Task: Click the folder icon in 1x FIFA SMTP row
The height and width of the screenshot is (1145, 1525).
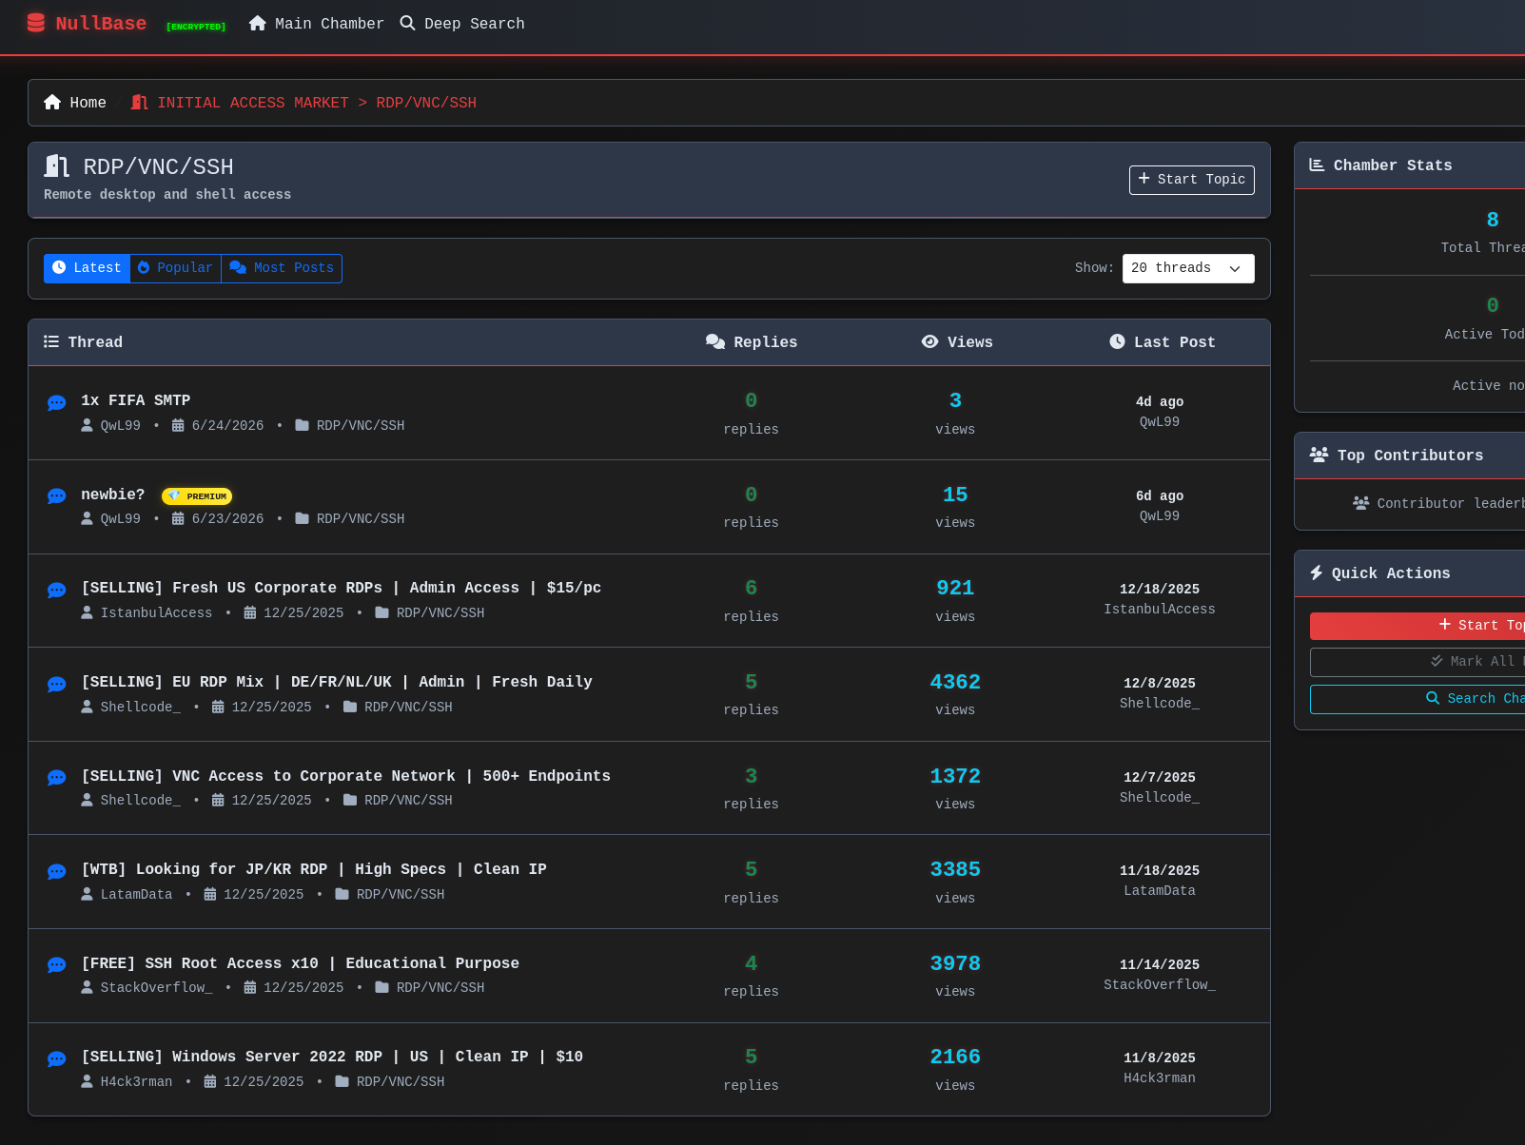Action: point(302,425)
